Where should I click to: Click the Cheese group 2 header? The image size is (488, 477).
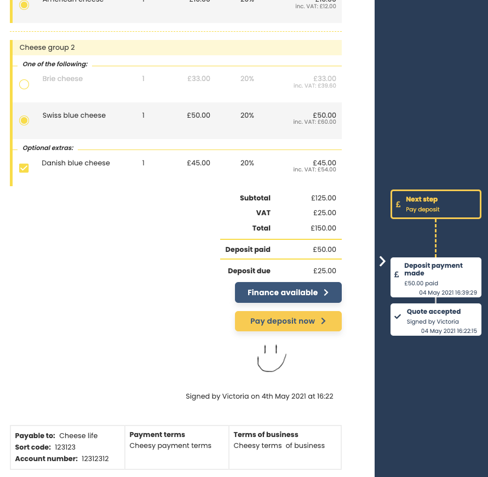point(176,48)
